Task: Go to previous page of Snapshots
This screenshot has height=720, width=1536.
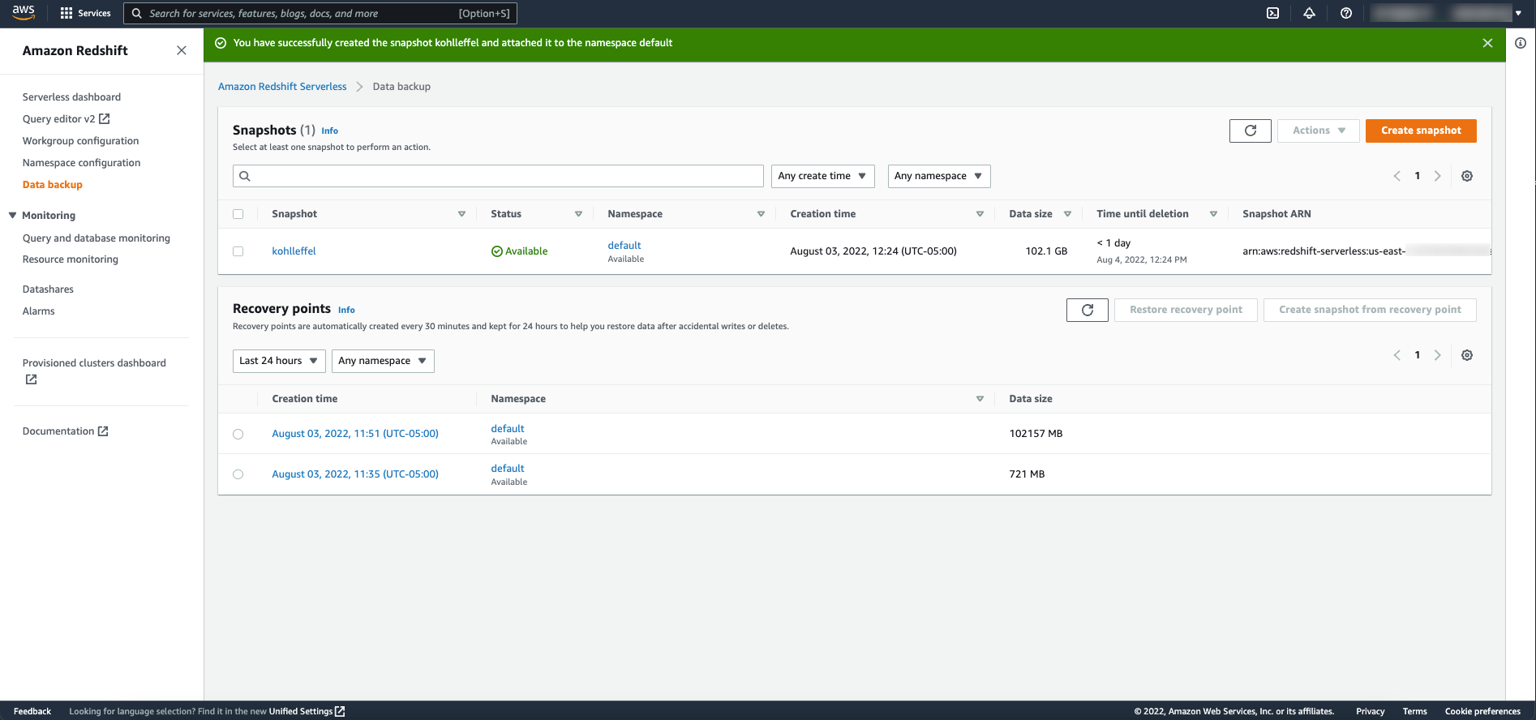Action: (x=1397, y=176)
